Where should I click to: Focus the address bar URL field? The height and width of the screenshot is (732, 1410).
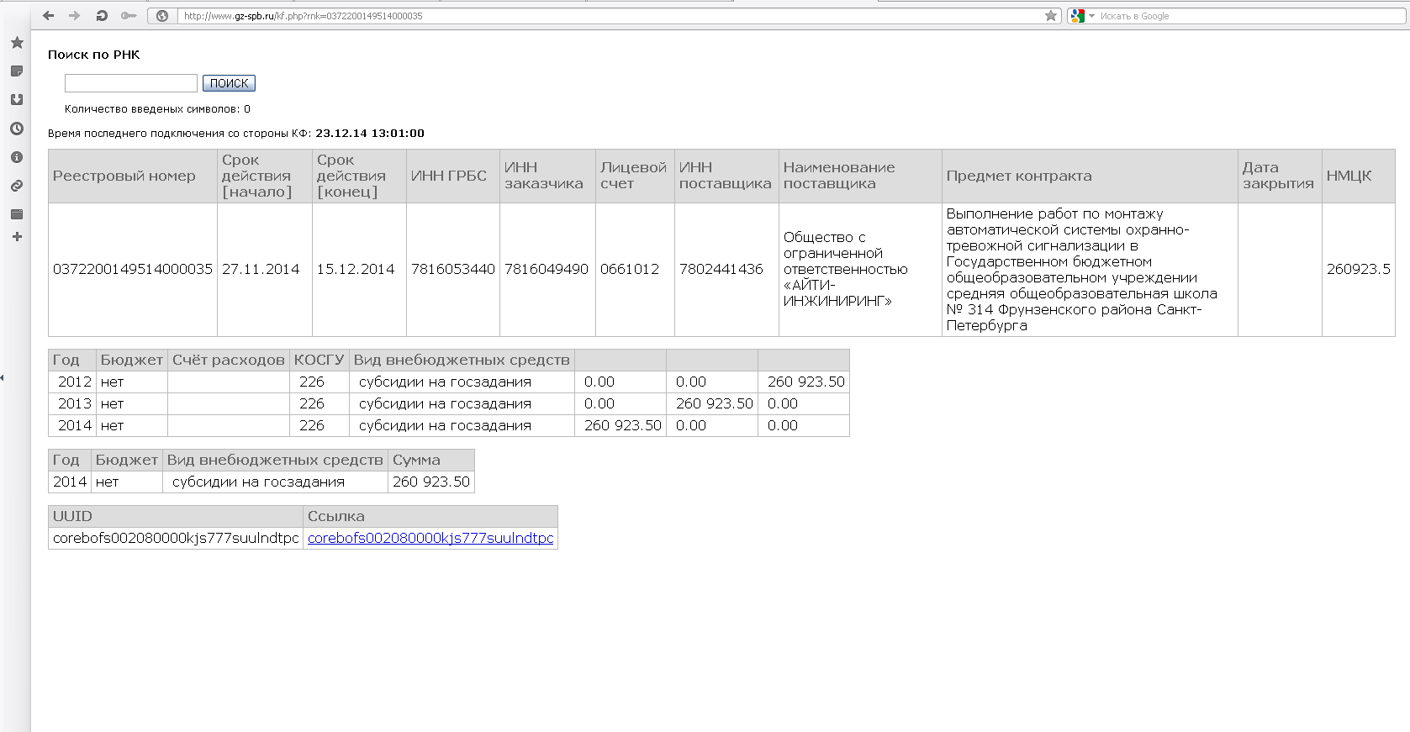609,16
